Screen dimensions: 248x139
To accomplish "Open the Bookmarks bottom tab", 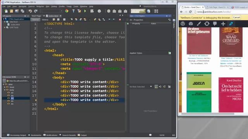I will pyautogui.click(x=34, y=135).
